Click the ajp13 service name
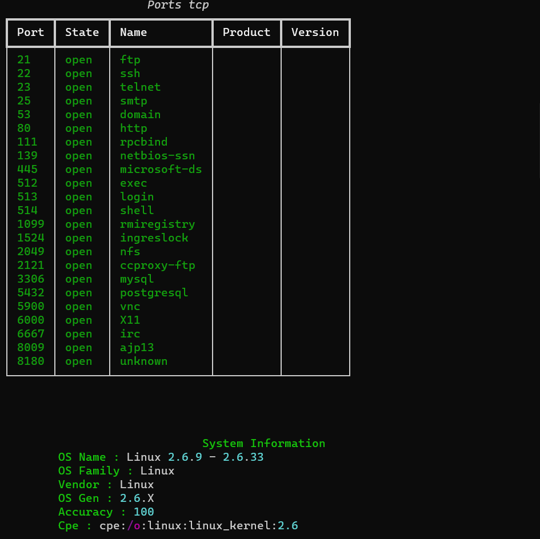 pyautogui.click(x=137, y=348)
